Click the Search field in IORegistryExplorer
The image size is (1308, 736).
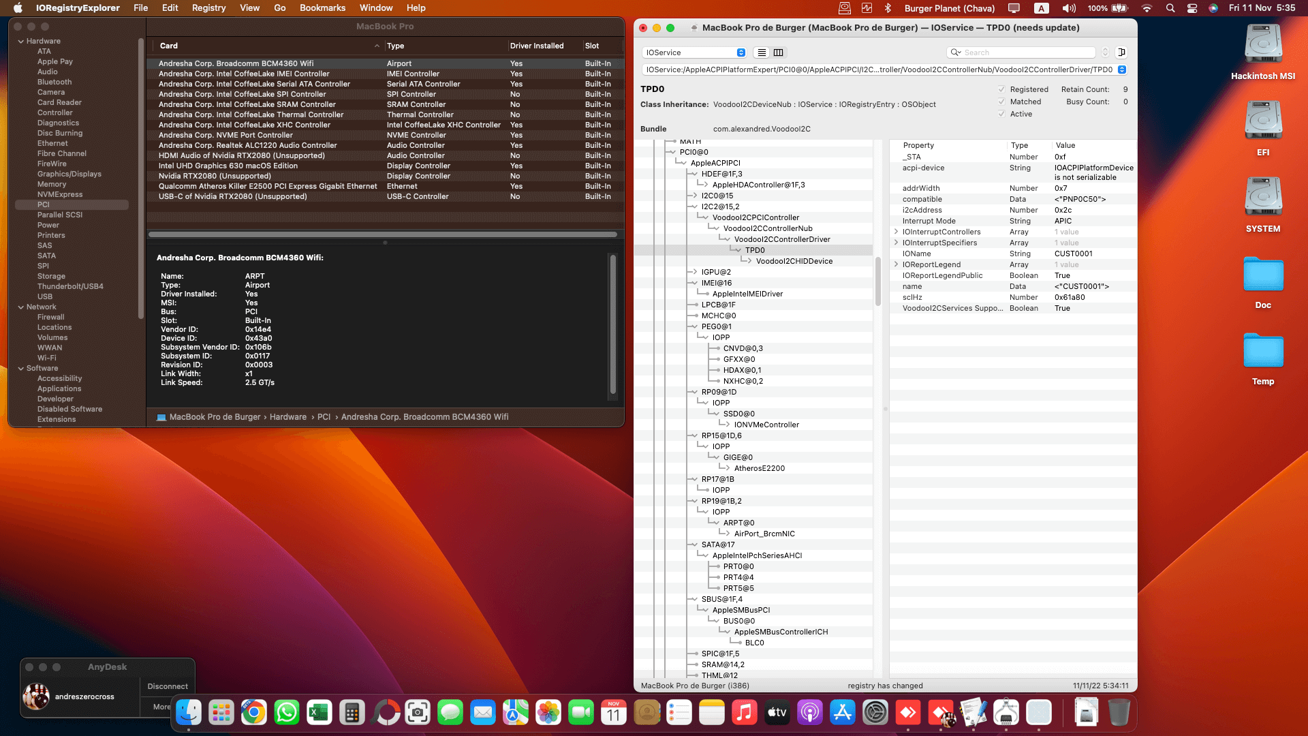[x=1022, y=52]
